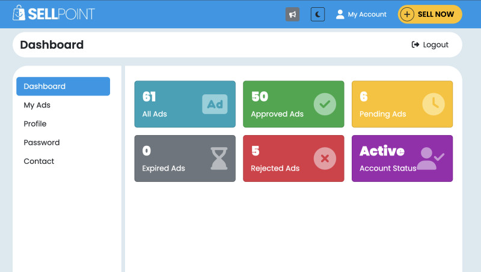Select Contact in the sidebar menu
The width and height of the screenshot is (481, 272).
coord(39,161)
